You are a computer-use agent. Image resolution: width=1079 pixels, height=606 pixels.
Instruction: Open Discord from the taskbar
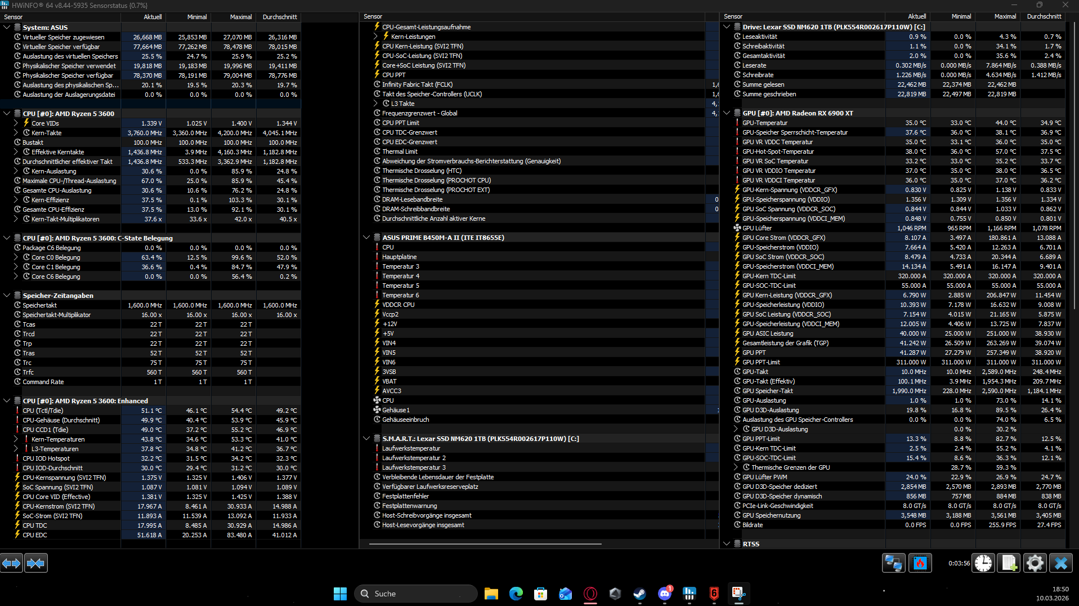pyautogui.click(x=664, y=594)
